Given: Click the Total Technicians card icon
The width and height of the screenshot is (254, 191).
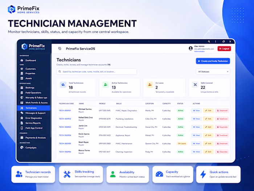Looking at the screenshot, I should [63, 85].
